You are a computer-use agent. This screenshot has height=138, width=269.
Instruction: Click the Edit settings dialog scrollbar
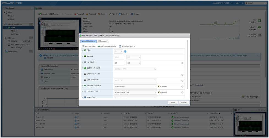[x=187, y=65]
